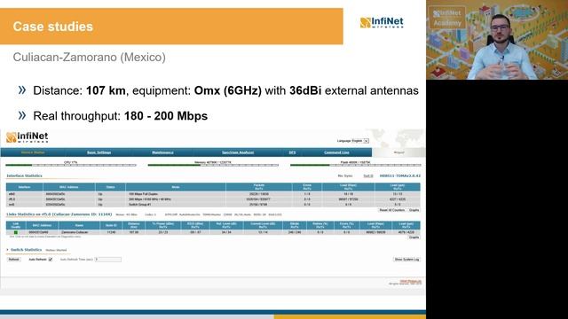Click the Interface Statistics heading
The width and height of the screenshot is (568, 319).
pos(24,175)
